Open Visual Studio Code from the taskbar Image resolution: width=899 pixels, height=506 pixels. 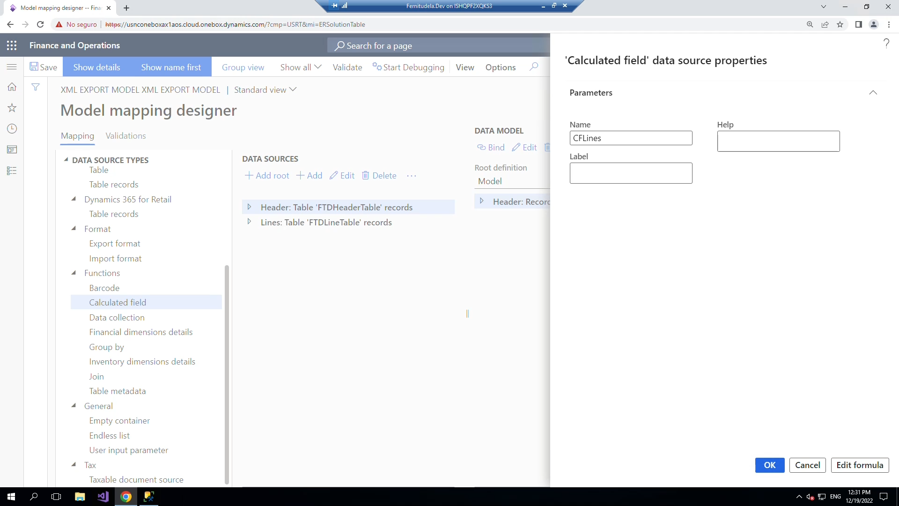[103, 497]
